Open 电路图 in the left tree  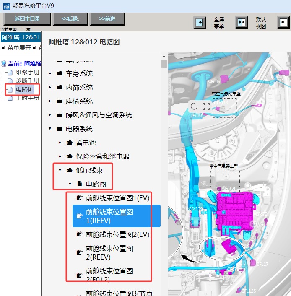click(25, 89)
